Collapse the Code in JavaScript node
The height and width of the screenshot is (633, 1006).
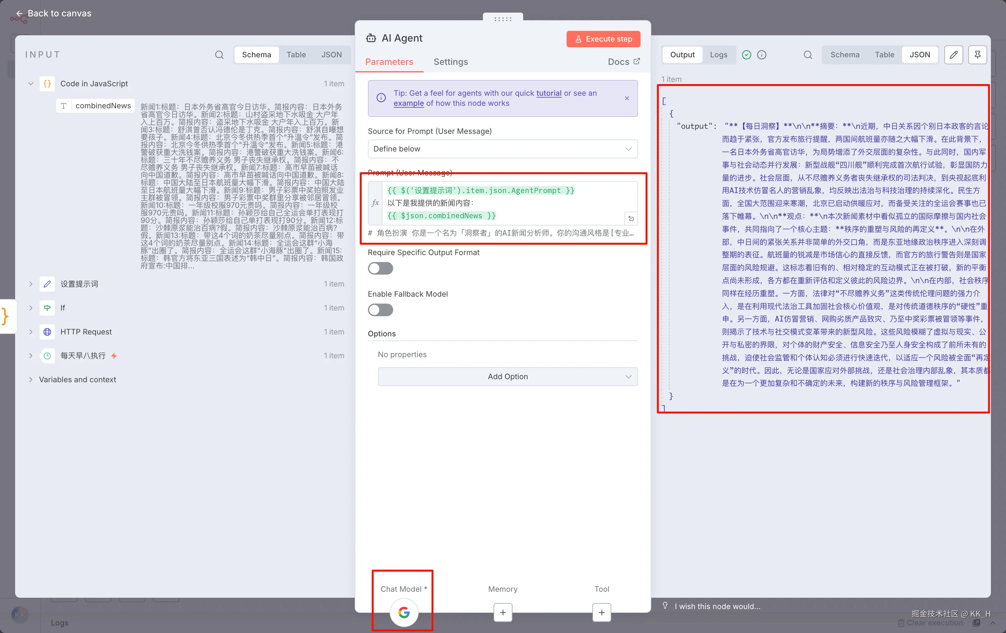tap(31, 84)
